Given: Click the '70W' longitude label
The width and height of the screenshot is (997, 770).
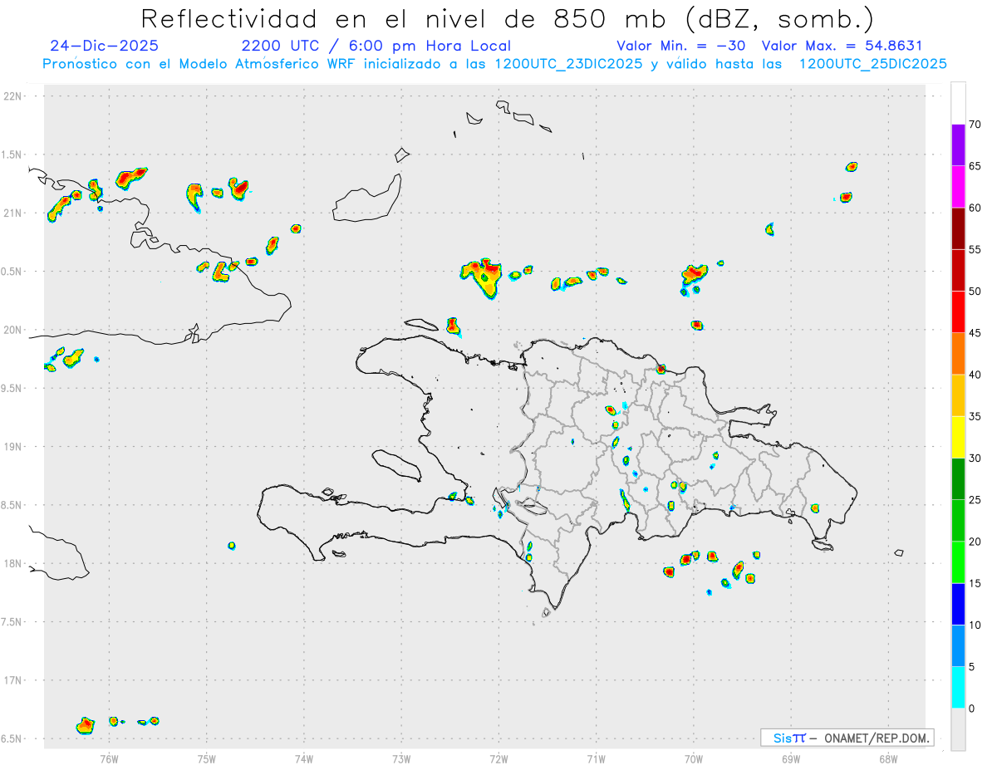Looking at the screenshot, I should 694,758.
